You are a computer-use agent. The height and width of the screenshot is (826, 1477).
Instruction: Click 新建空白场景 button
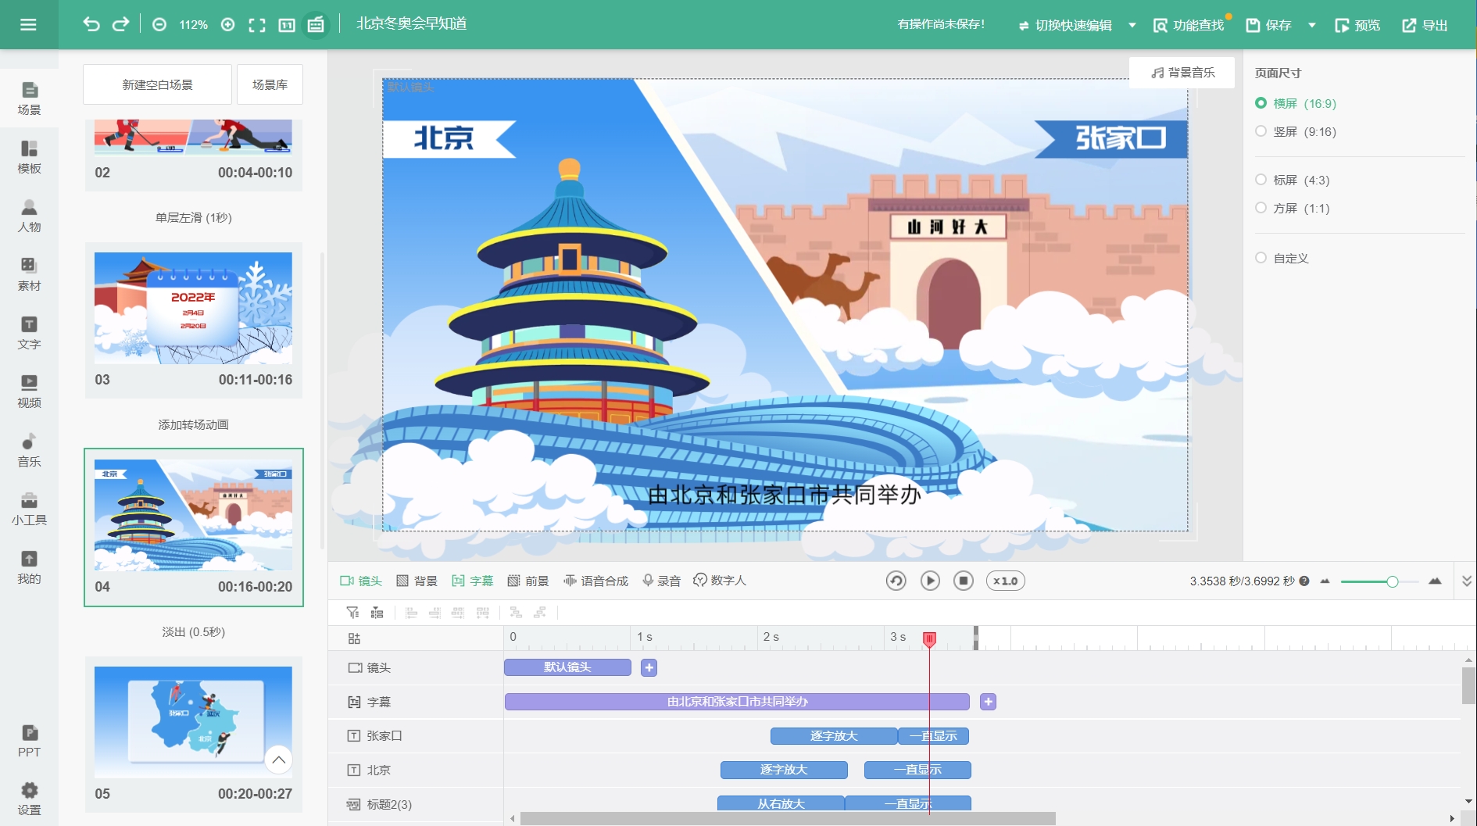(157, 84)
